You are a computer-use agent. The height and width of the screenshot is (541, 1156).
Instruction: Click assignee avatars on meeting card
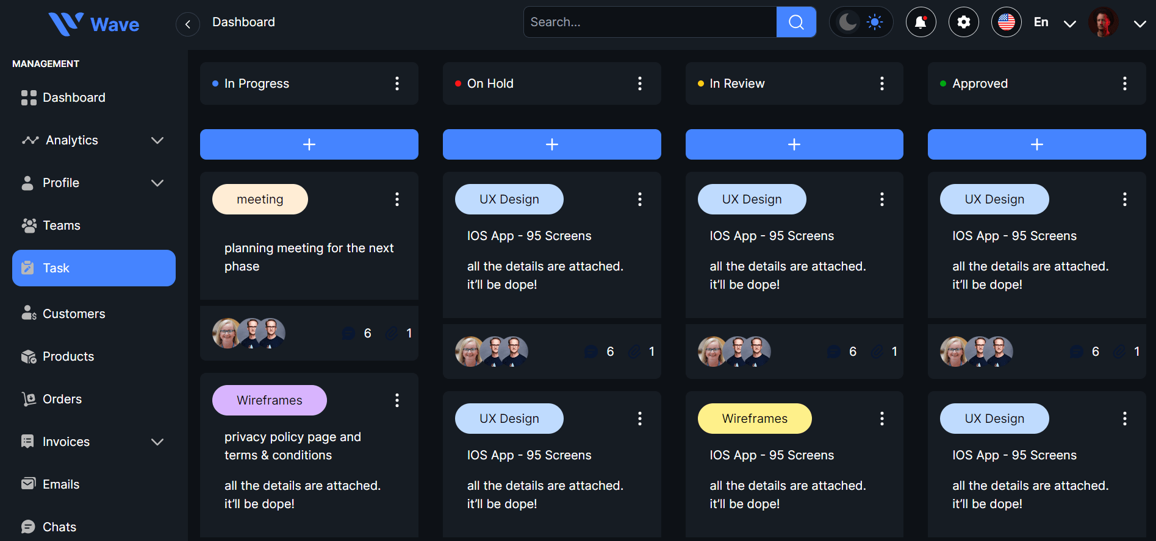coord(249,333)
